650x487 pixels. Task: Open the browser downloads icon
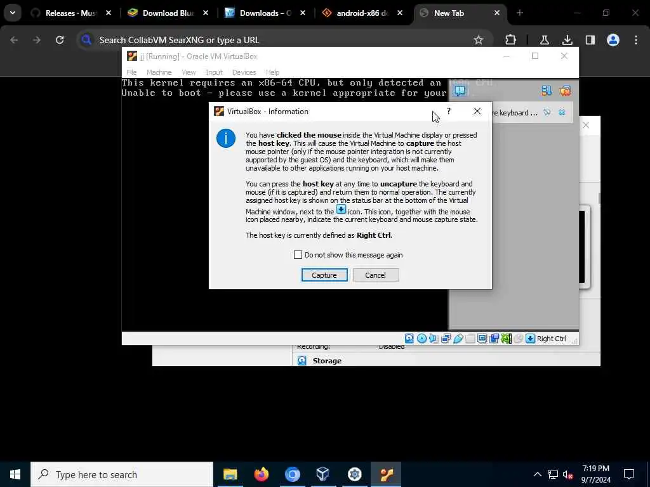(x=567, y=40)
